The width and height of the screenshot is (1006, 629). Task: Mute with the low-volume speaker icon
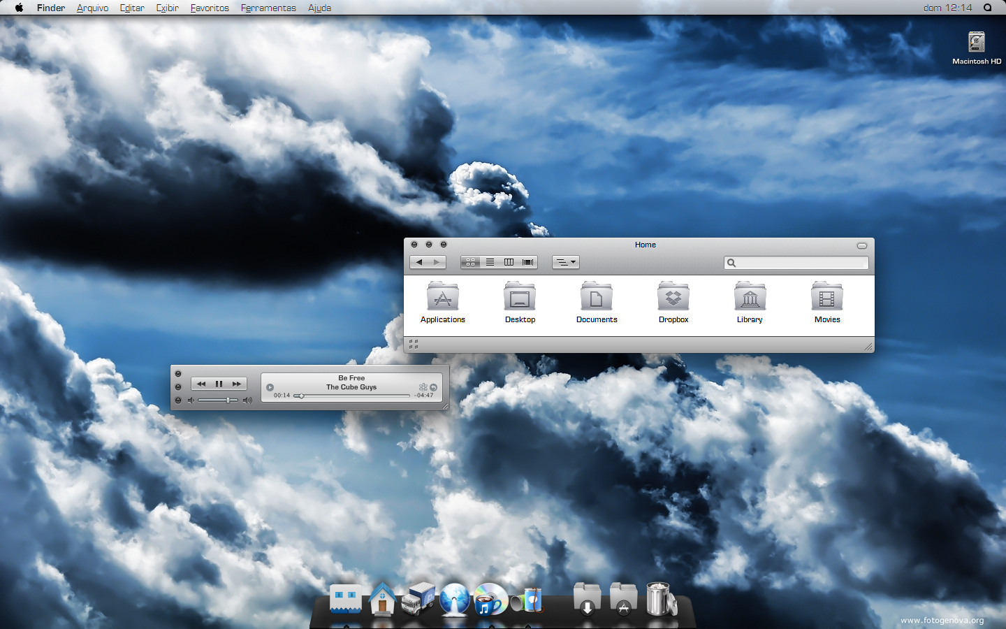coord(191,400)
